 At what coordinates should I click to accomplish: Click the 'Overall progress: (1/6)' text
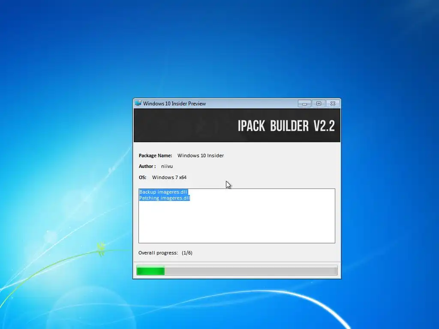tap(165, 253)
